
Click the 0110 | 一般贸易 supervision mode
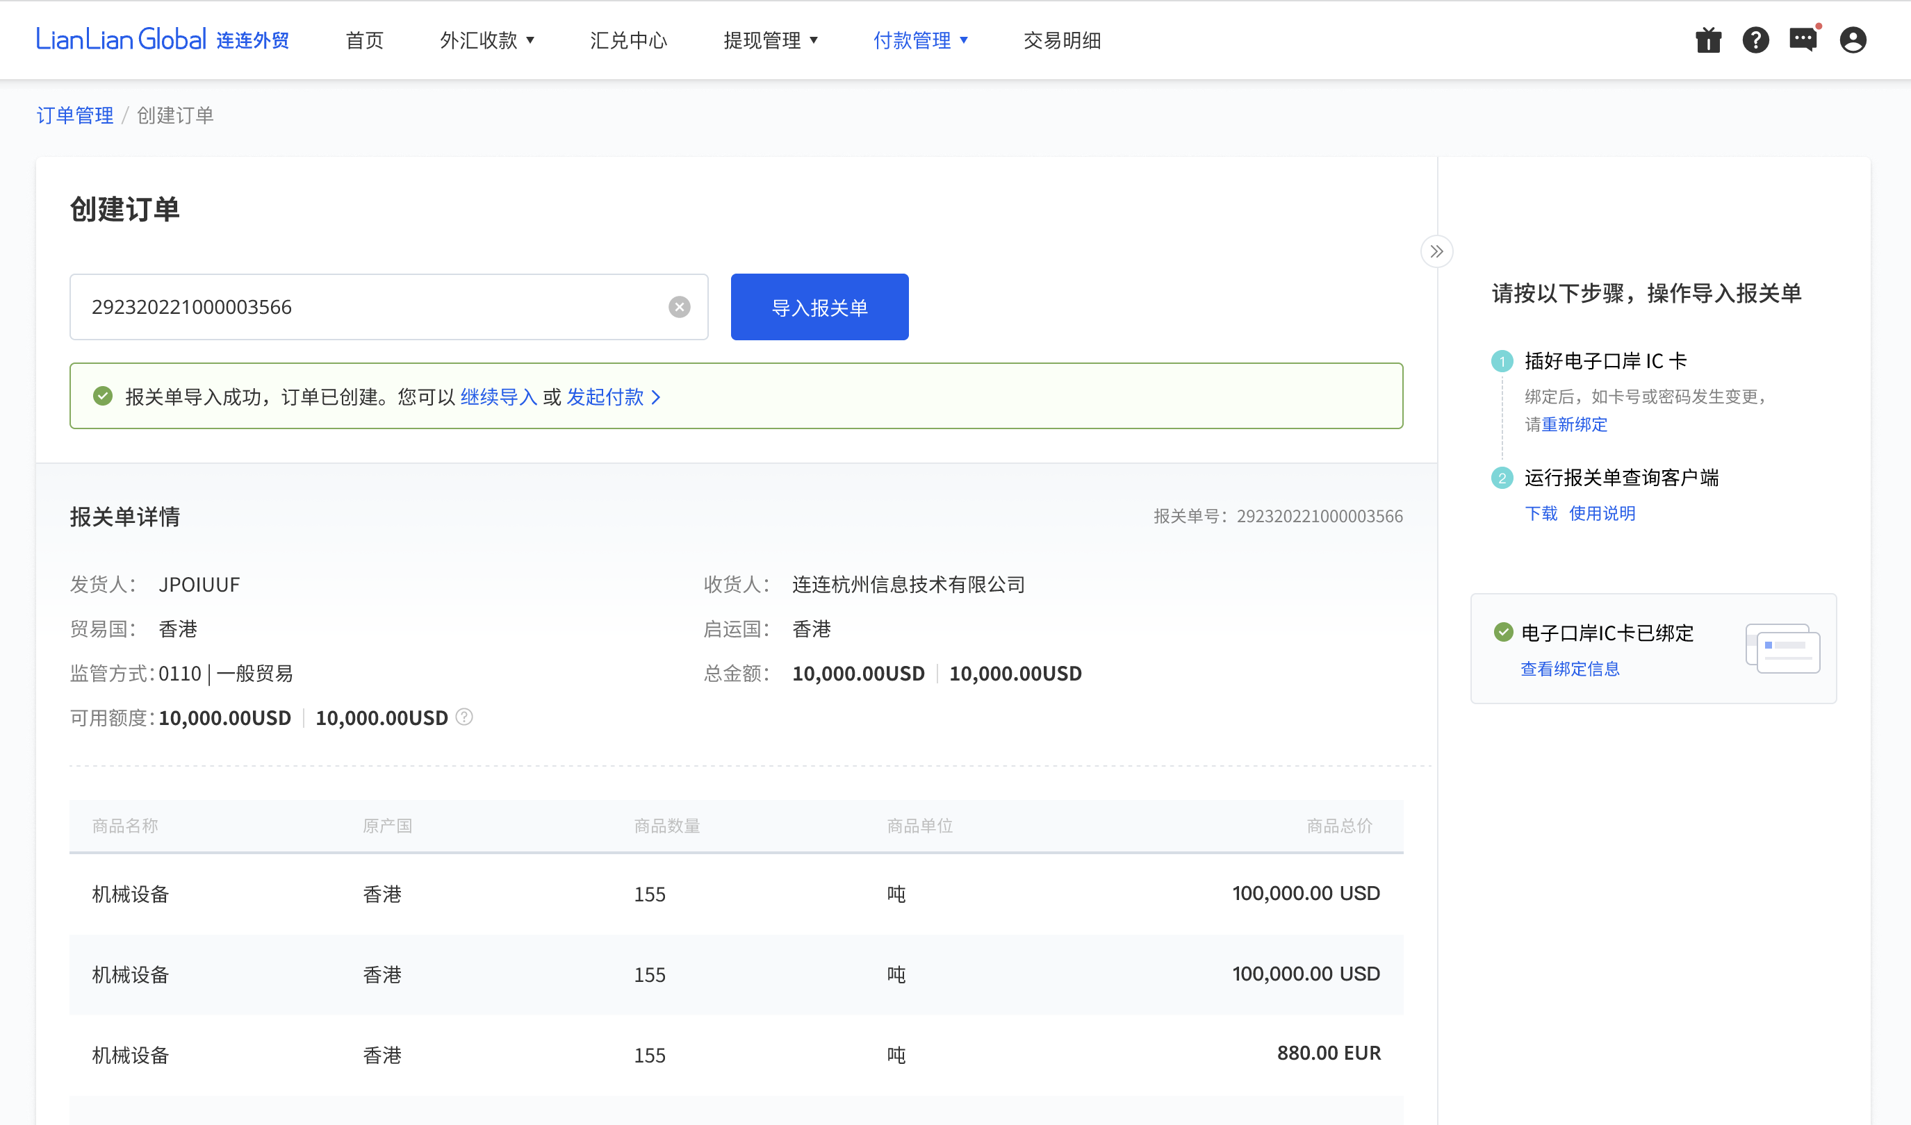(225, 673)
